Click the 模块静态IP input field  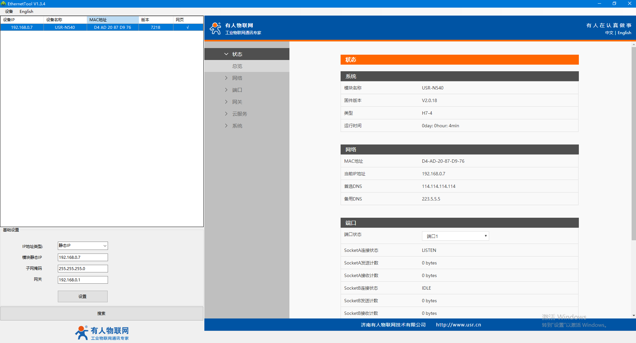83,257
